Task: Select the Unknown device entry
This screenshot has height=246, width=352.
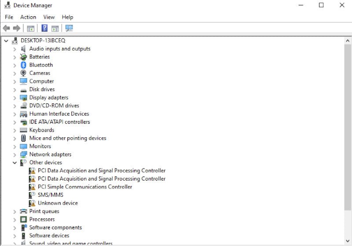Action: pyautogui.click(x=58, y=203)
